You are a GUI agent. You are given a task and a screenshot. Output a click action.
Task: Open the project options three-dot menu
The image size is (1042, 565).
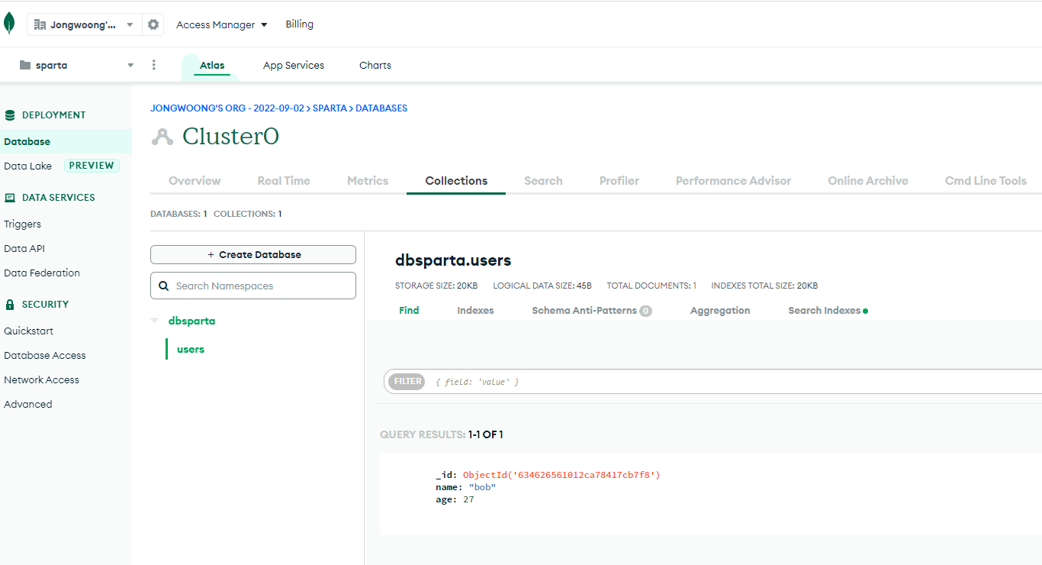[x=154, y=65]
